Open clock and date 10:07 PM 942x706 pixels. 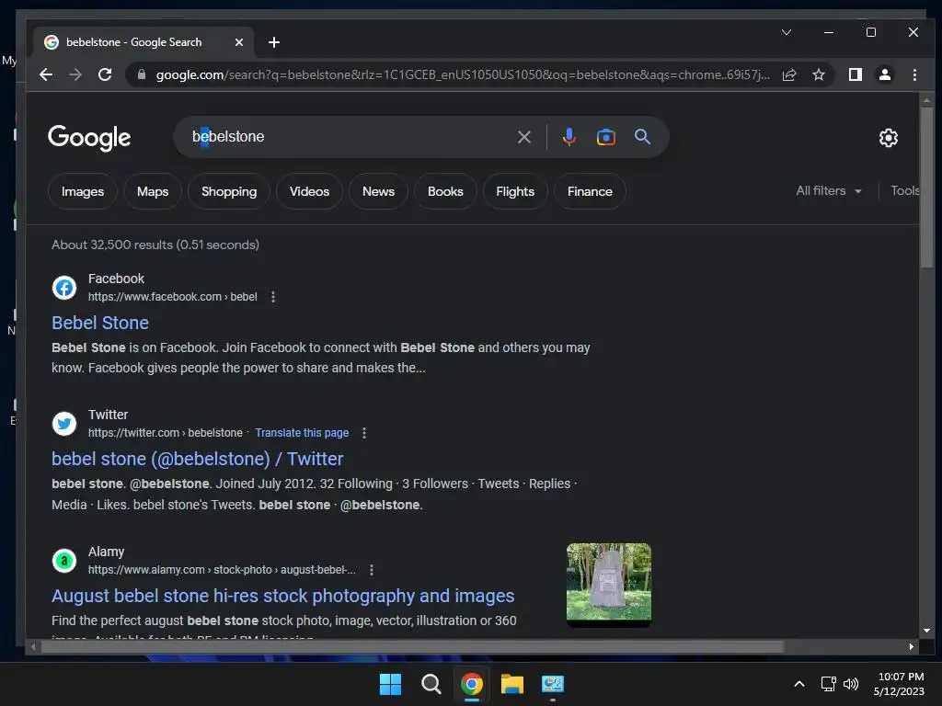900,684
